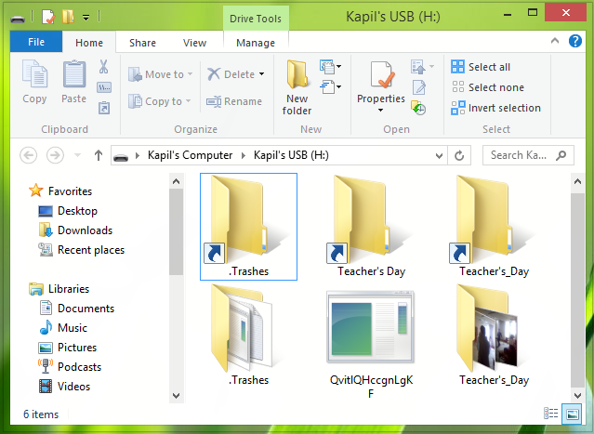Image resolution: width=594 pixels, height=434 pixels.
Task: Click the Search Kapil's USB field
Action: (528, 155)
